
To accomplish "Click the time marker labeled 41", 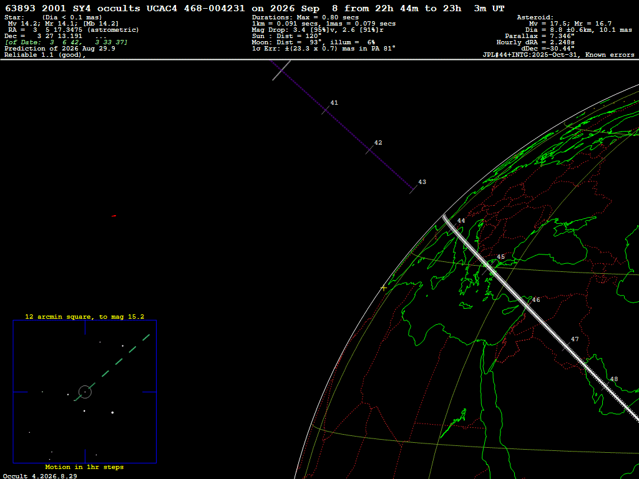I will pos(326,110).
